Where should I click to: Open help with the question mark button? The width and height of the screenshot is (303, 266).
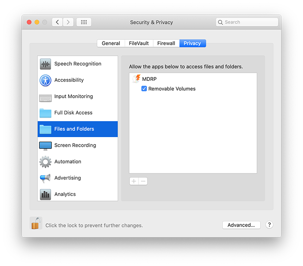(x=269, y=224)
